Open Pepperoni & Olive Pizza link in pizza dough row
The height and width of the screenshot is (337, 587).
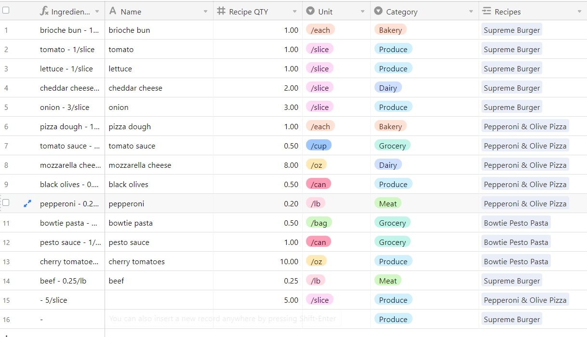525,126
